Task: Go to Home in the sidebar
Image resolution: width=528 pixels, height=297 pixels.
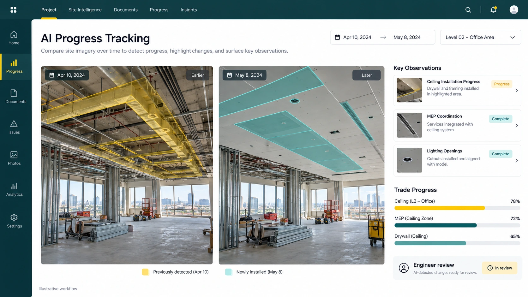Action: (x=14, y=38)
